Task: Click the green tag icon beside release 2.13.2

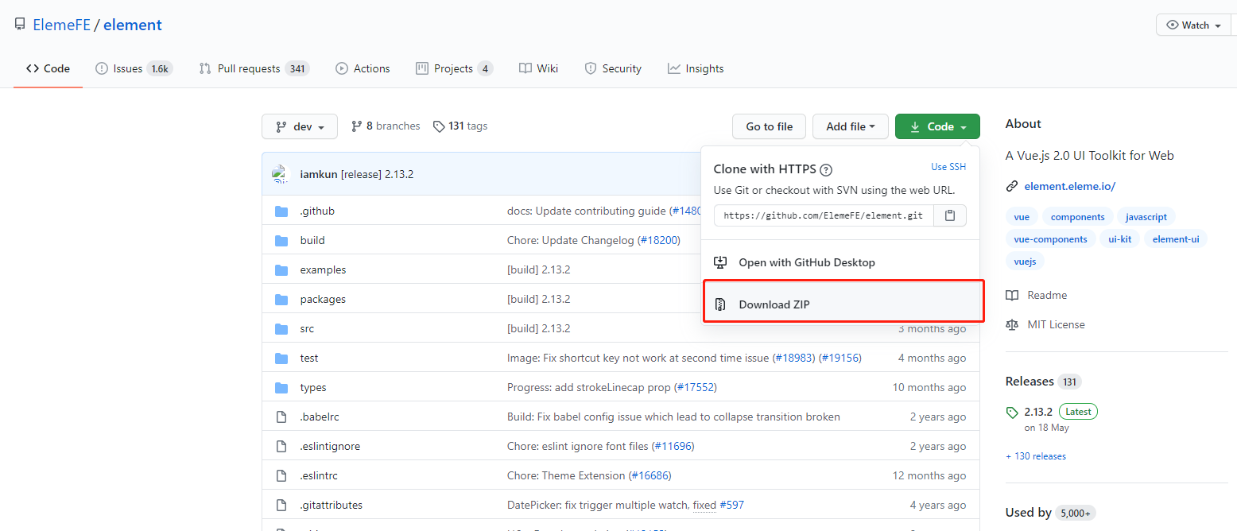Action: 1012,413
